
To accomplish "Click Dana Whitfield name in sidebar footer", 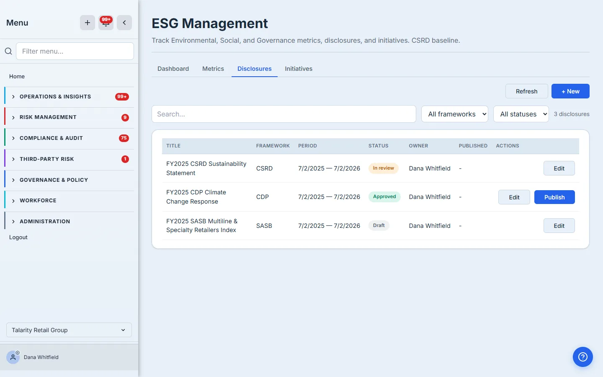I will (41, 357).
